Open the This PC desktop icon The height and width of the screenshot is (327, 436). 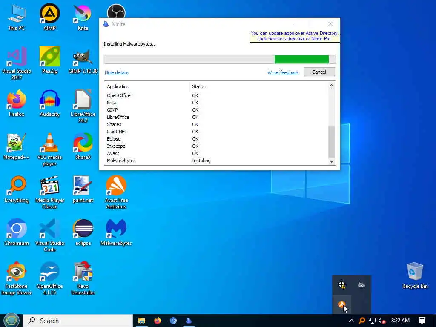(x=17, y=17)
